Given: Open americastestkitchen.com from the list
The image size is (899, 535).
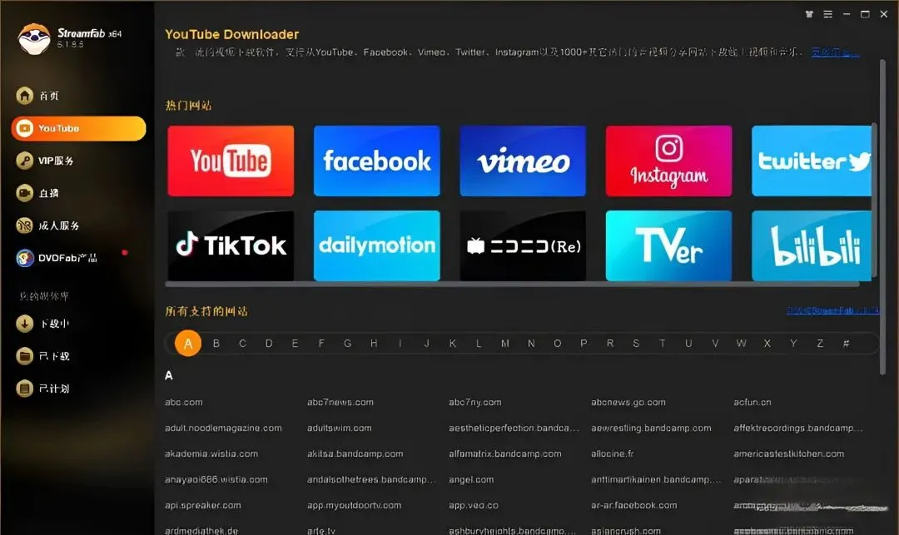Looking at the screenshot, I should (788, 453).
